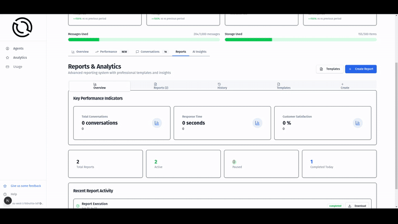398x224 pixels.
Task: Click the NEW badge beside Performance
Action: [124, 52]
